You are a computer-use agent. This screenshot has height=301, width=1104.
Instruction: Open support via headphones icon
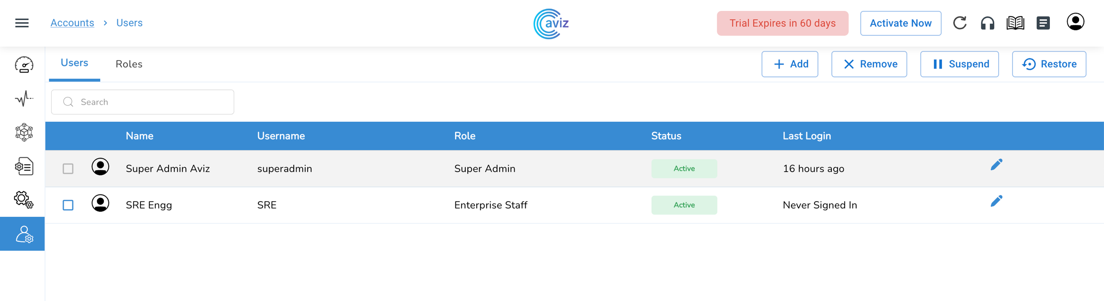pos(987,23)
